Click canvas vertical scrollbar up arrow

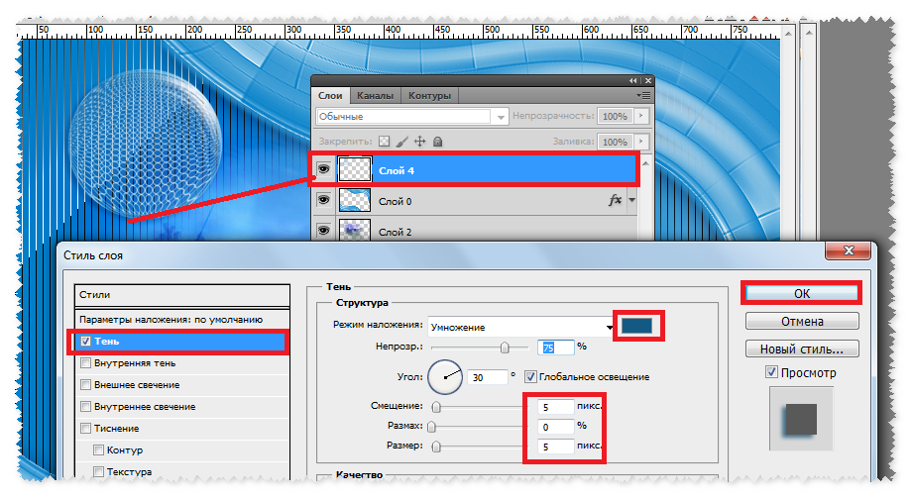788,34
